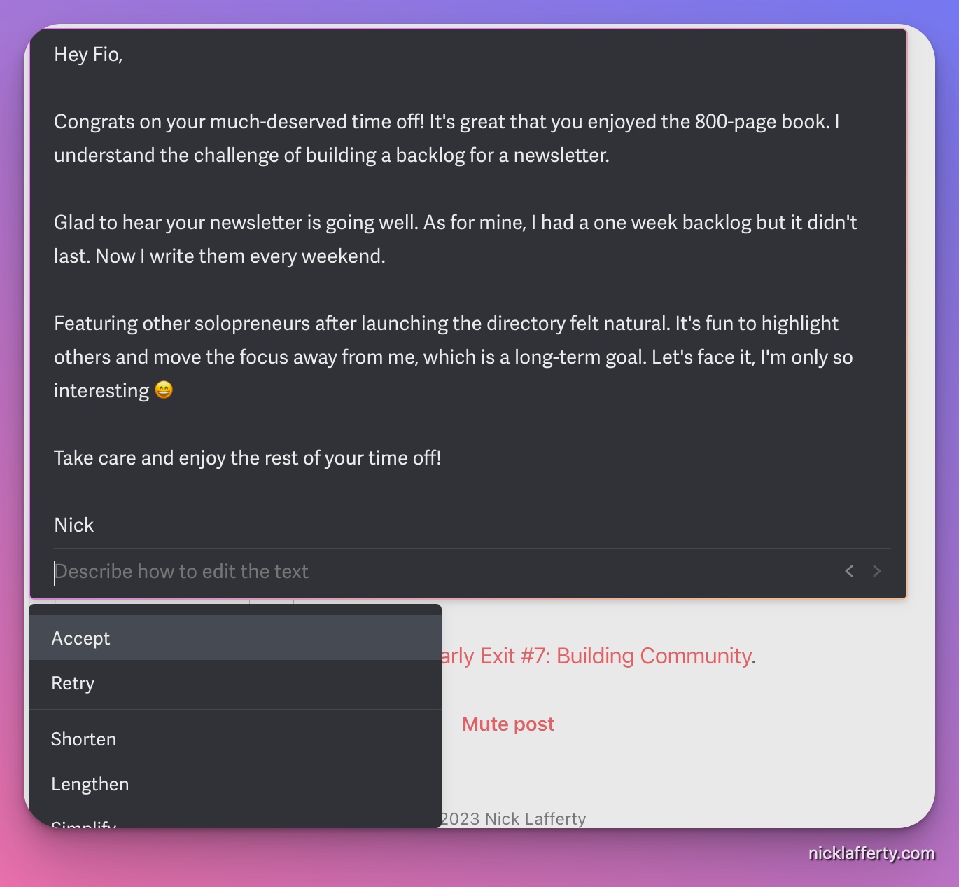Screen dimensions: 959x887
Task: Mute the post using the Mute post link
Action: 507,724
